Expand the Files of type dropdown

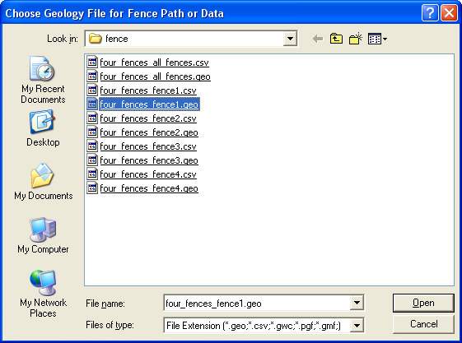click(x=357, y=326)
